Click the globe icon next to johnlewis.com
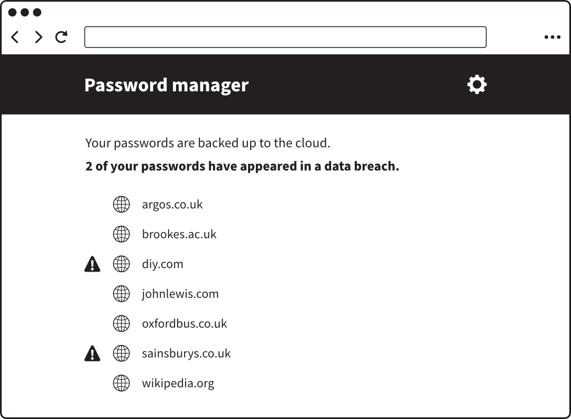 click(121, 294)
